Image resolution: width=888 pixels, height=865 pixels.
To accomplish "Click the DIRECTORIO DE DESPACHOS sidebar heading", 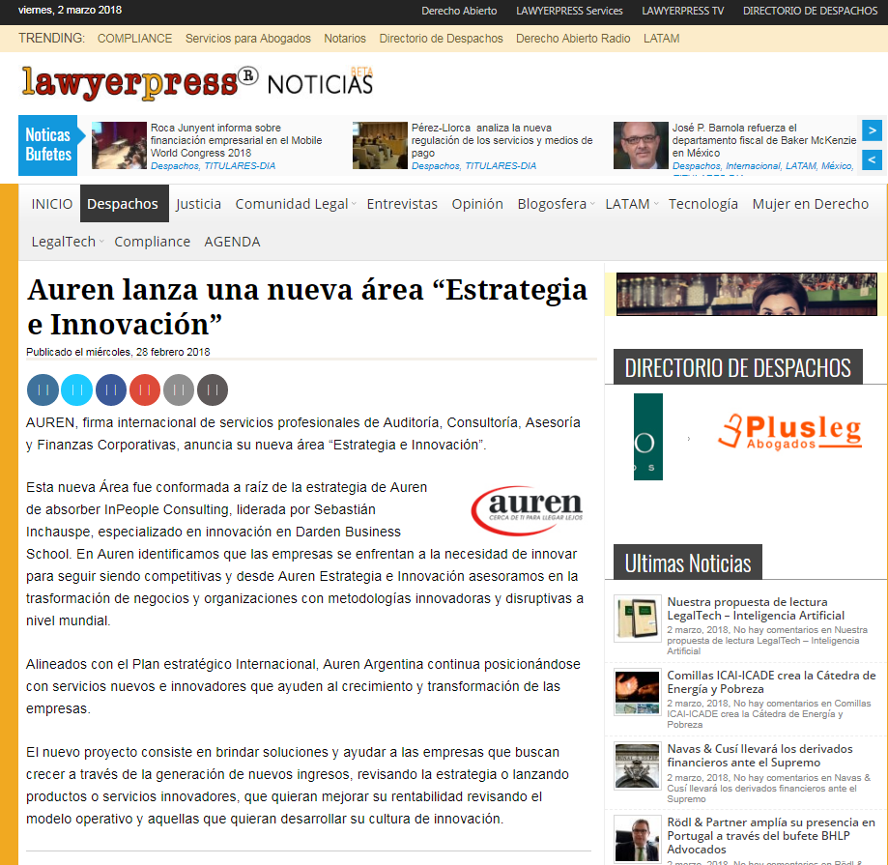I will pyautogui.click(x=738, y=367).
